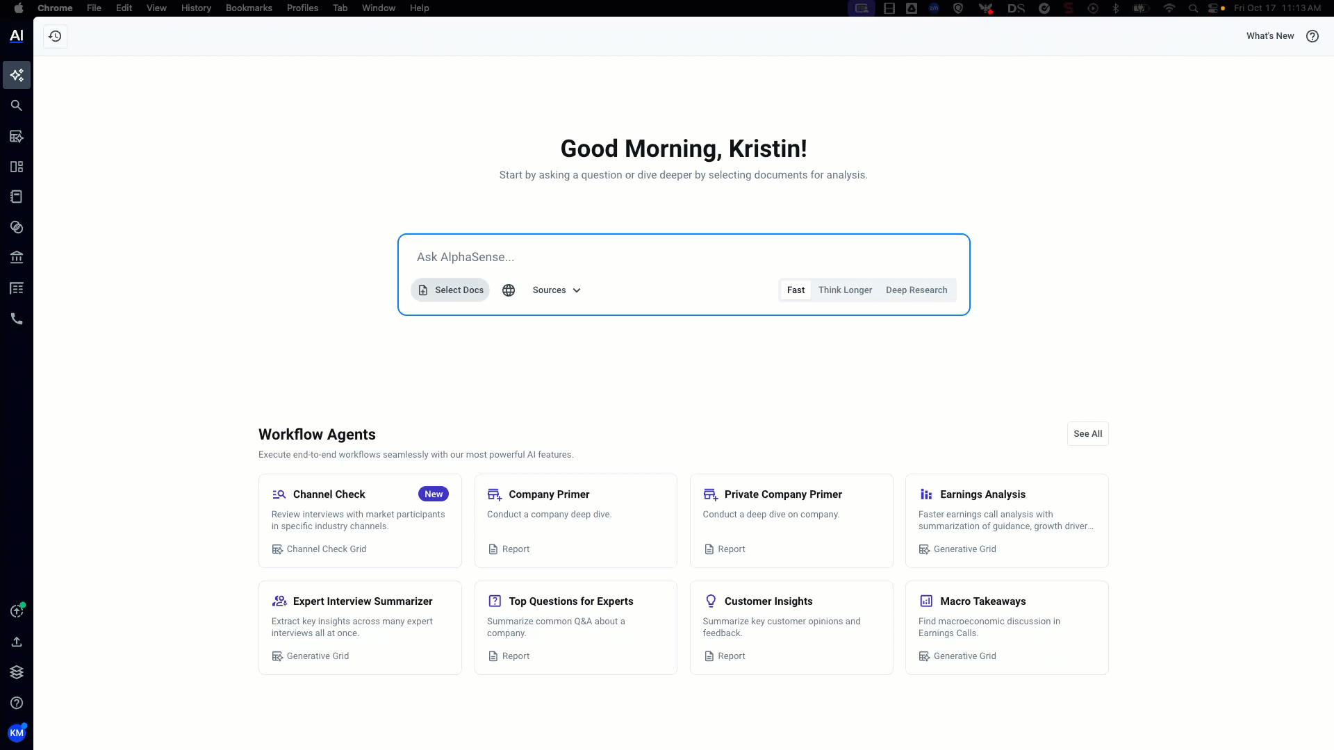Open the phone calls icon in sidebar

17,319
